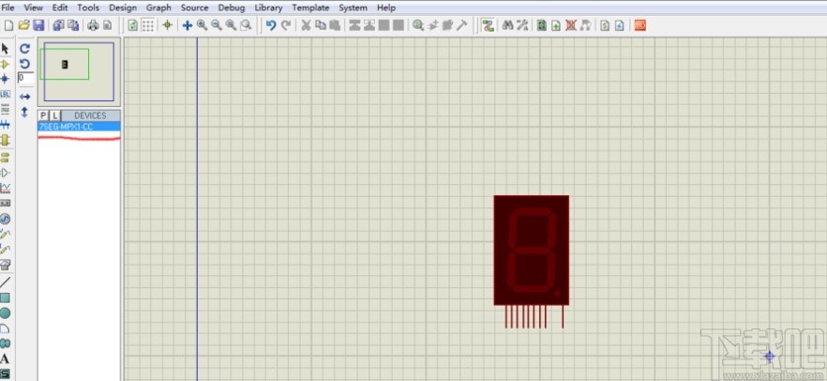Click the Block Delete icon
The image size is (827, 381).
point(398,25)
